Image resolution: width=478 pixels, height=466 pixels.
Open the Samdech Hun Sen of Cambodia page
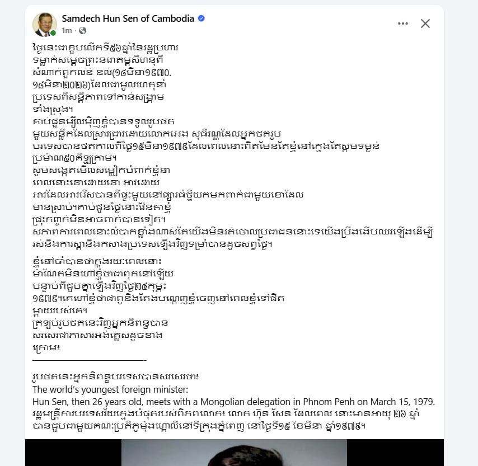click(x=128, y=18)
